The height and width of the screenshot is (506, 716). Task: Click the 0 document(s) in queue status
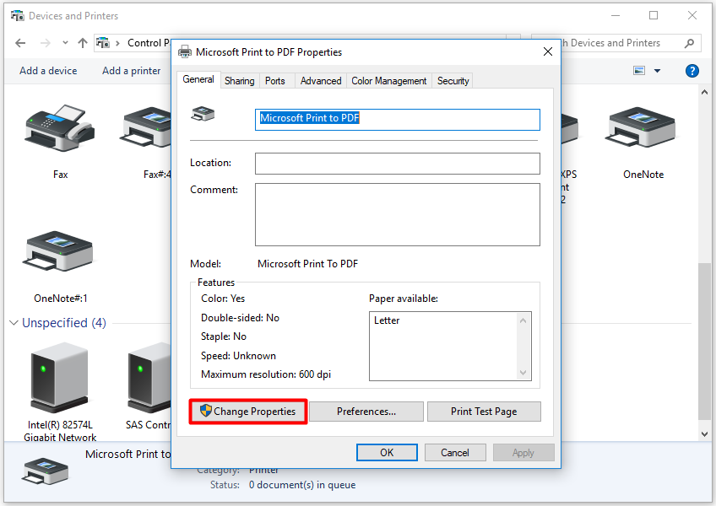point(302,485)
